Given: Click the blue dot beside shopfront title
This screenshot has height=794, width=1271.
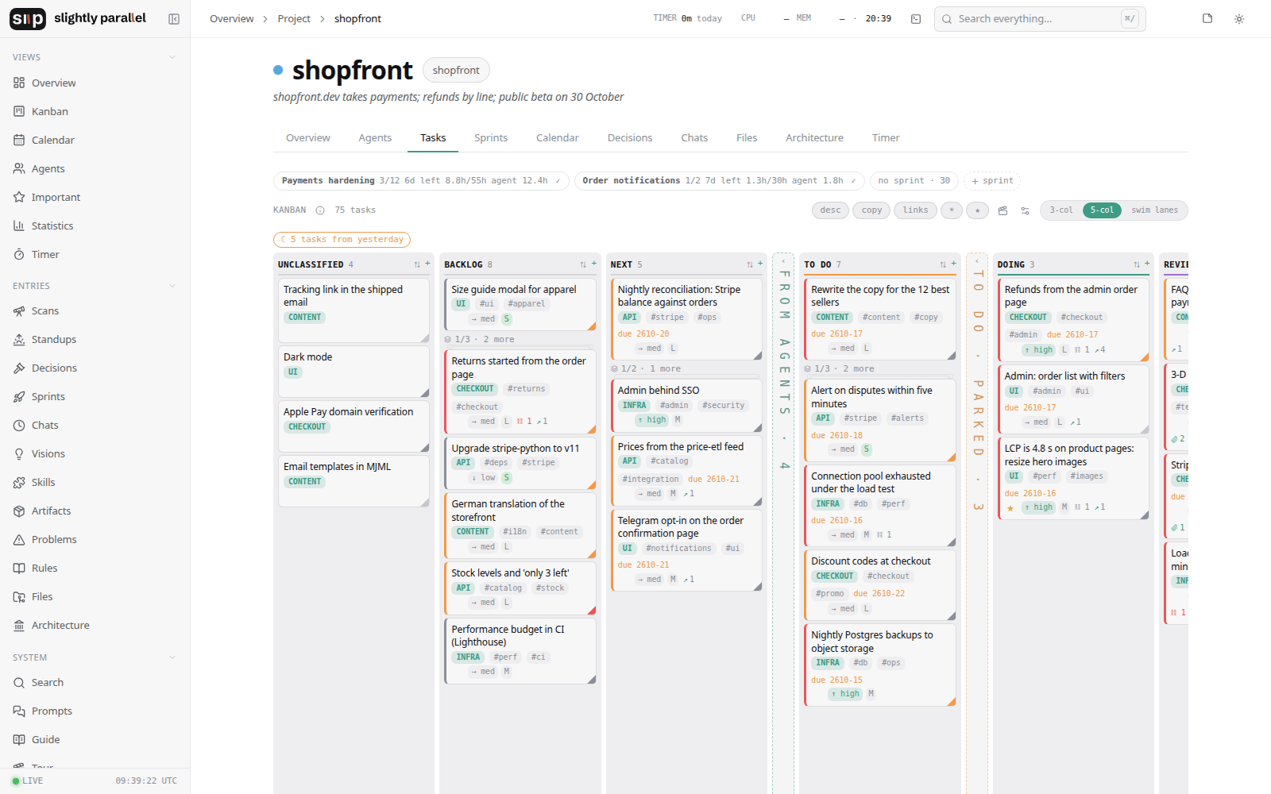Looking at the screenshot, I should tap(278, 70).
